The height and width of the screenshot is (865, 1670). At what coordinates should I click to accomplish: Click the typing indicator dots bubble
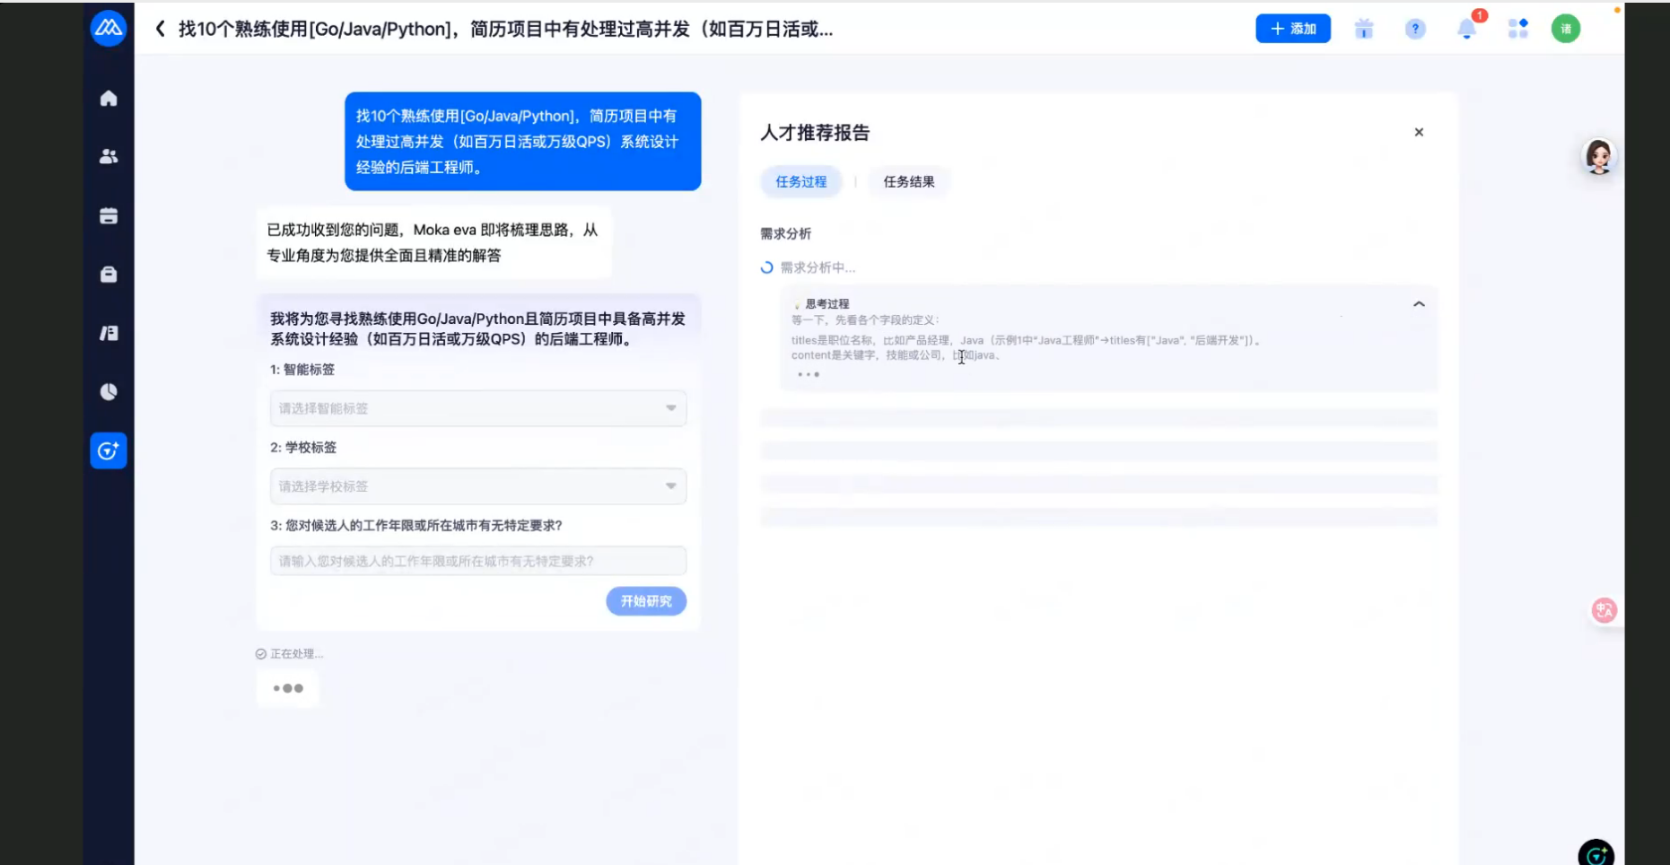(288, 688)
